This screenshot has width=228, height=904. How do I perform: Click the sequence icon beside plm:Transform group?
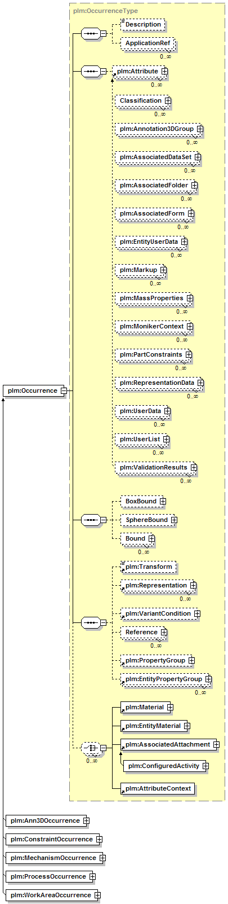pyautogui.click(x=90, y=623)
